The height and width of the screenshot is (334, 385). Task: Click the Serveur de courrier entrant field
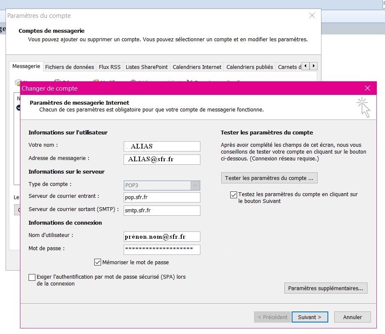pos(162,197)
